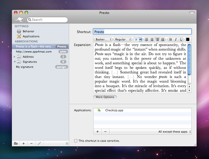Enable the case sensitive shortcut checkbox
The image size is (209, 159).
[76, 141]
